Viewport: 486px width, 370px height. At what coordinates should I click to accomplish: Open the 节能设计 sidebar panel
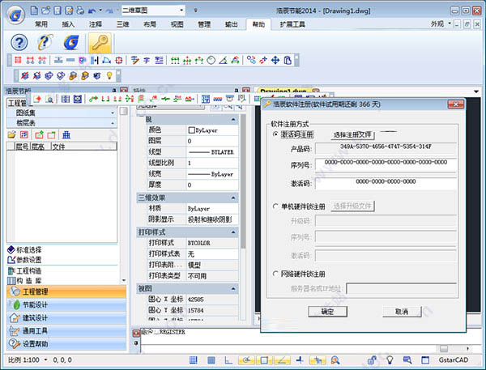click(66, 305)
